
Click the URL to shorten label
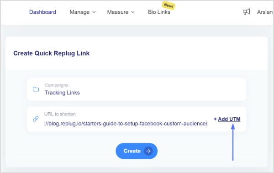pos(60,114)
